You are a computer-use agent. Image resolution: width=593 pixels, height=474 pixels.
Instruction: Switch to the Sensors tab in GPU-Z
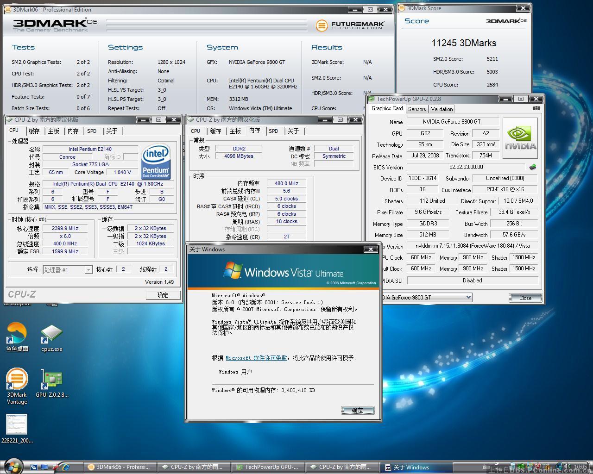(417, 109)
